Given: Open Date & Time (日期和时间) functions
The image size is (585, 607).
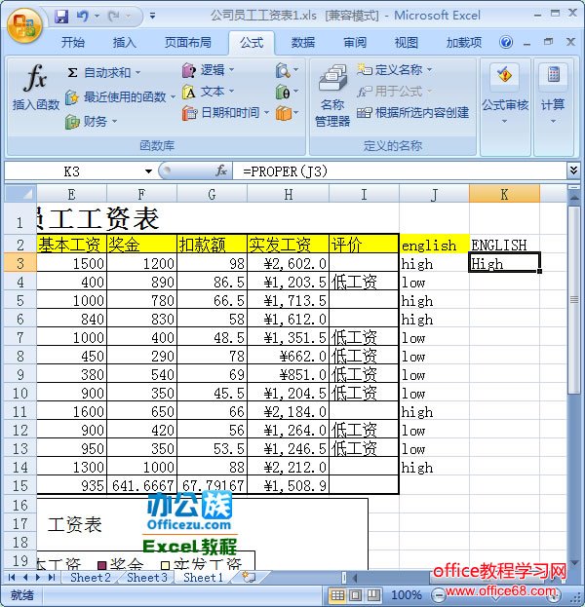Looking at the screenshot, I should tap(225, 113).
